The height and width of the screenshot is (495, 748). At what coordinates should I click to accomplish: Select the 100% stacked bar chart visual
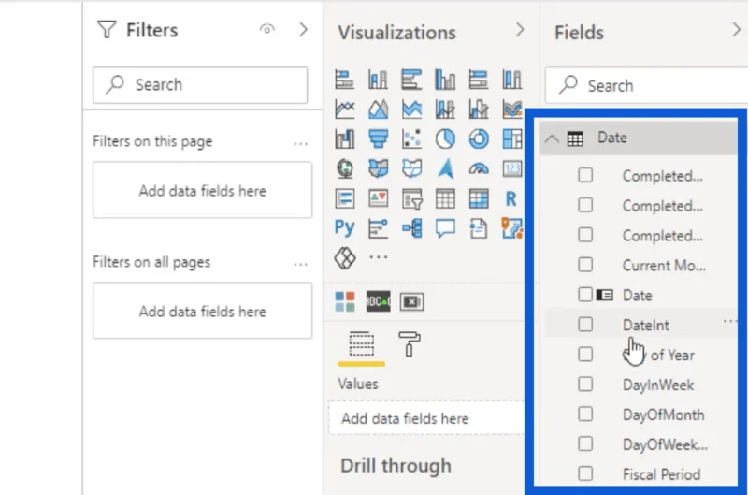(479, 80)
